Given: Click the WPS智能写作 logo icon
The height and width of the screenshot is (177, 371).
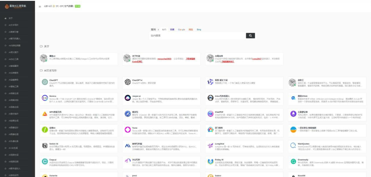Looking at the screenshot, I should [x=45, y=114].
